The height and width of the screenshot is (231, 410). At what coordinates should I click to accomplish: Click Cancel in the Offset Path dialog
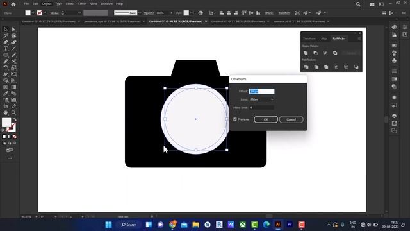click(x=291, y=119)
